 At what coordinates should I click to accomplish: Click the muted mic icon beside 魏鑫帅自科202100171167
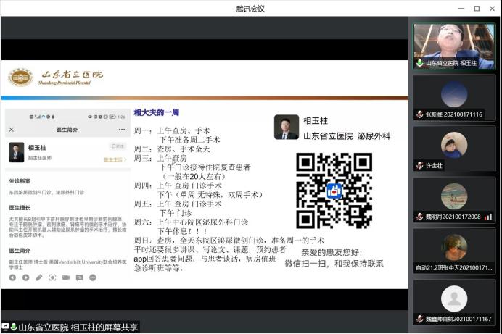420,319
